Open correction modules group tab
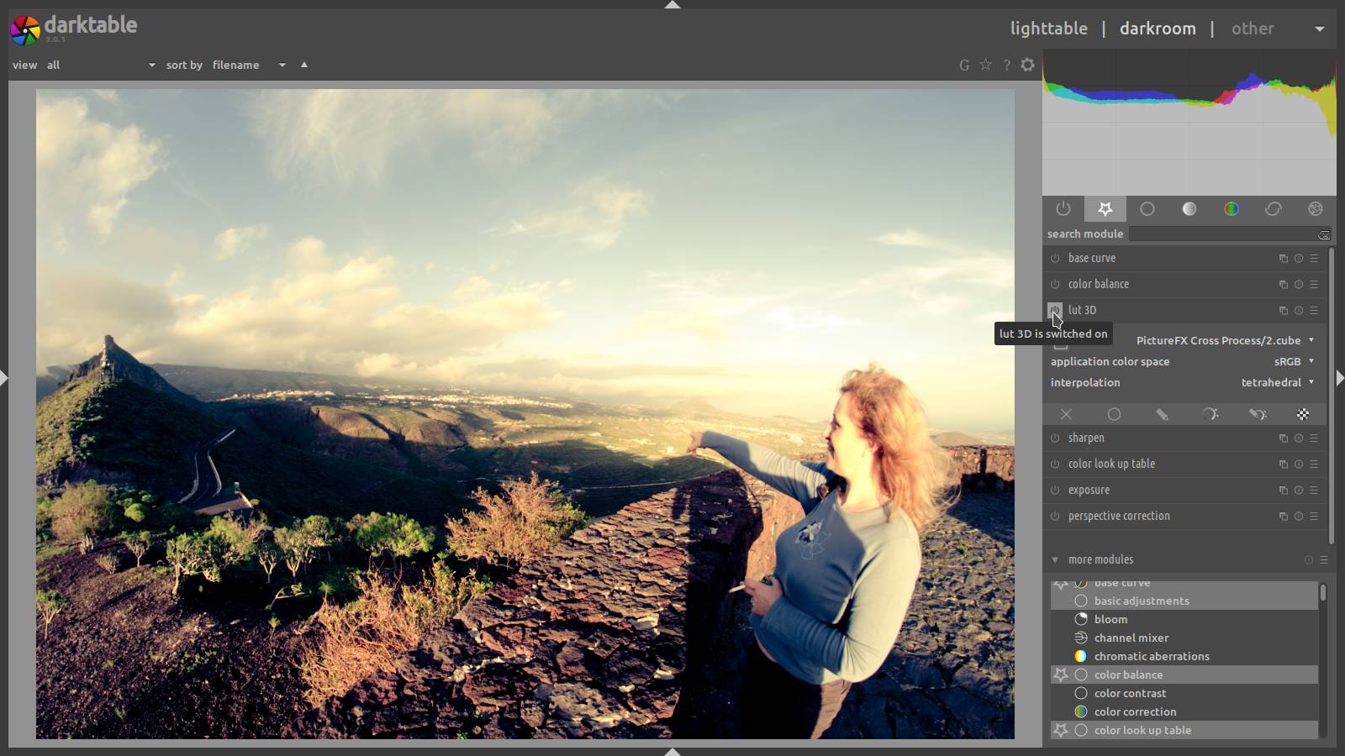 click(x=1274, y=208)
